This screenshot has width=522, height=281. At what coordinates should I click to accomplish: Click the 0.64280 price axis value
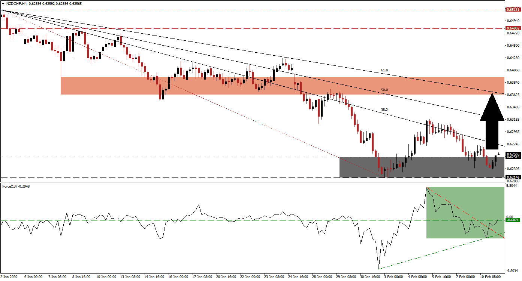tap(512, 58)
